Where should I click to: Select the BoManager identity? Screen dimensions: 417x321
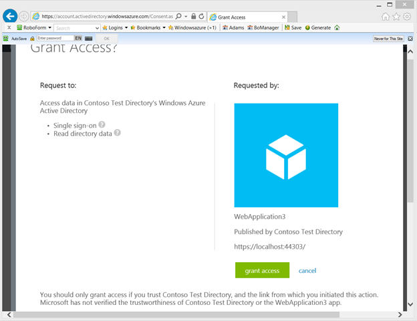(263, 27)
